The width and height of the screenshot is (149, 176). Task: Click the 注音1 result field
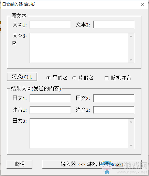pyautogui.click(x=50, y=110)
